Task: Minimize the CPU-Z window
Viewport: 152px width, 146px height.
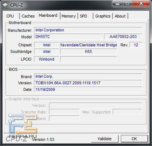Action: [118, 4]
